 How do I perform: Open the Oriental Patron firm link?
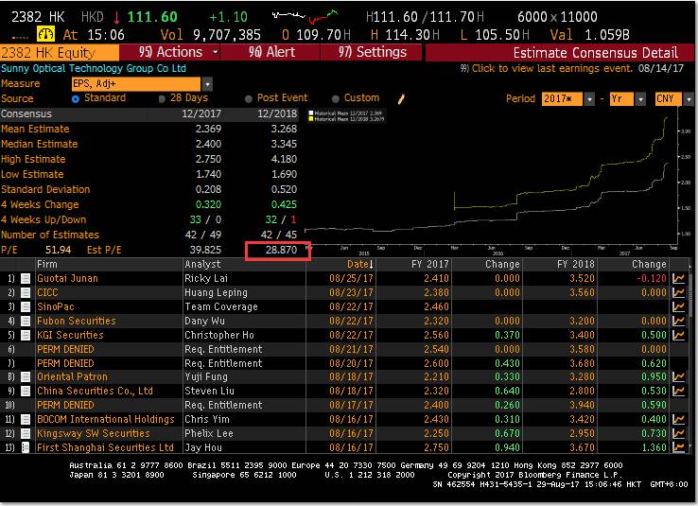tap(72, 377)
